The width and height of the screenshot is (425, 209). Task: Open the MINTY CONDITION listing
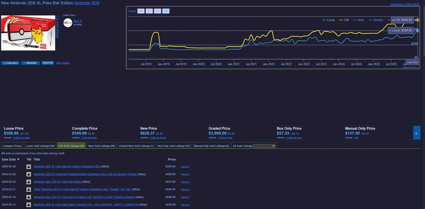86,204
